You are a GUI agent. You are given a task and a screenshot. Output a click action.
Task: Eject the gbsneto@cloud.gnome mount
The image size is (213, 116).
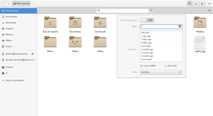(x=33, y=54)
